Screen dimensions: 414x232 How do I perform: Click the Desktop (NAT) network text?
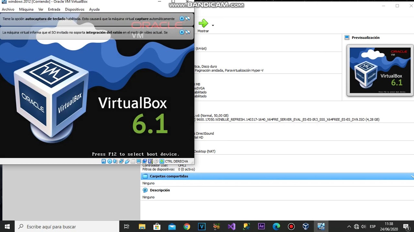[x=204, y=151]
